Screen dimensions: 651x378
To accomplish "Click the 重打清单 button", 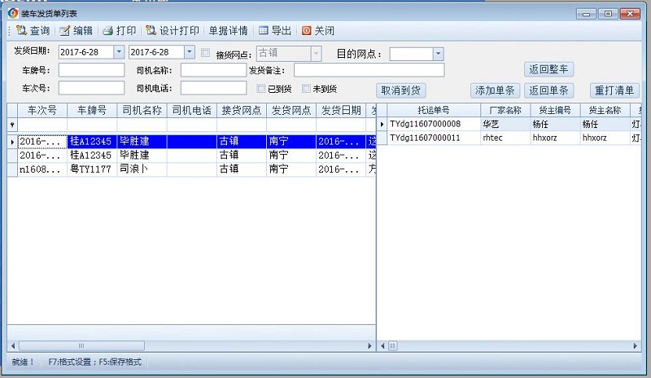I will [x=614, y=90].
